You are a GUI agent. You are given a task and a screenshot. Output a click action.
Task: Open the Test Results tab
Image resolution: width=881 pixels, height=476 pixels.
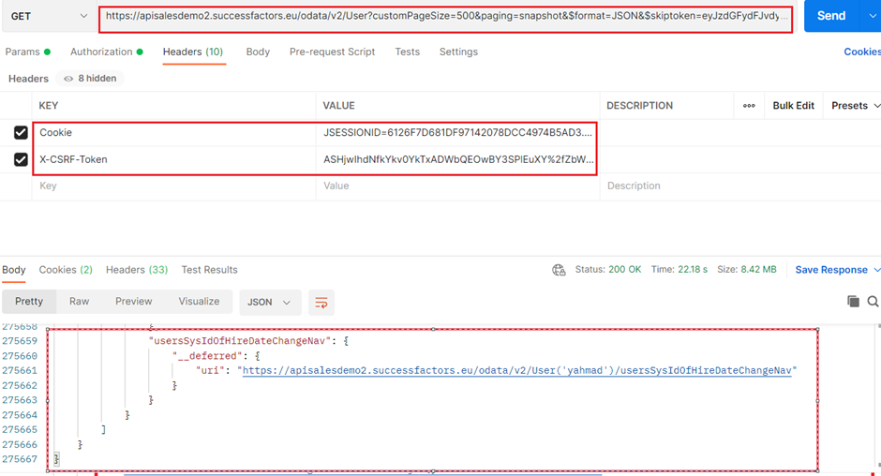click(x=209, y=270)
